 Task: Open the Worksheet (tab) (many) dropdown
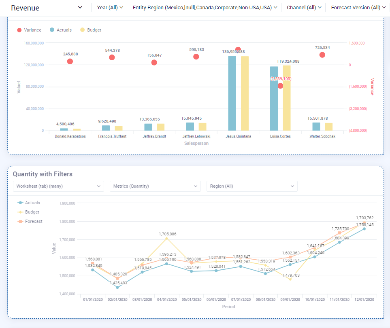point(58,186)
